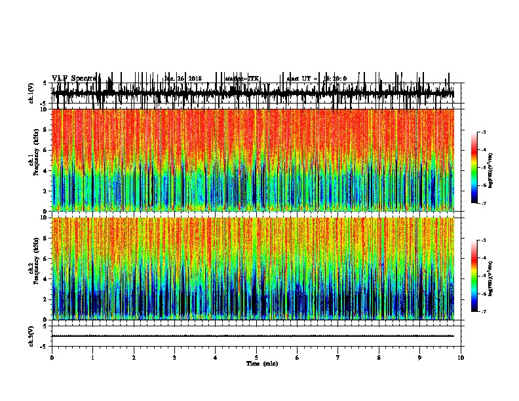Click the 'ch.3(V)' axis label
Screen dimensions: 519x401
(31, 336)
